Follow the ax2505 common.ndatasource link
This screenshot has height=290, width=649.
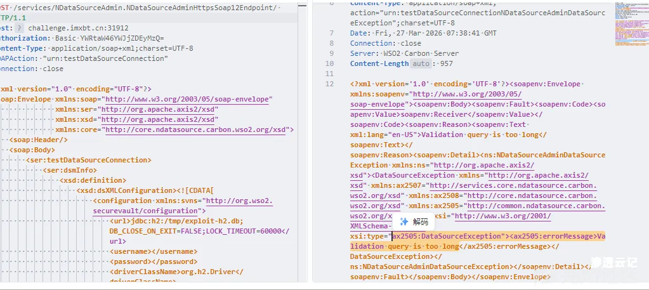535,206
